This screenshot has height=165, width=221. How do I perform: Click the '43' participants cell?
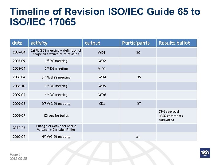(x=138, y=137)
